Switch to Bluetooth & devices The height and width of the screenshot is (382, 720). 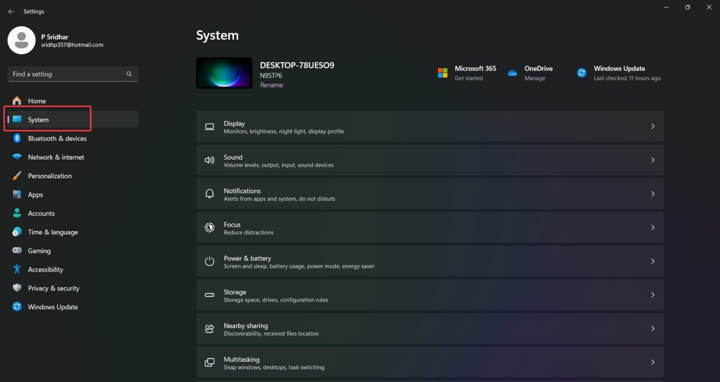point(57,138)
